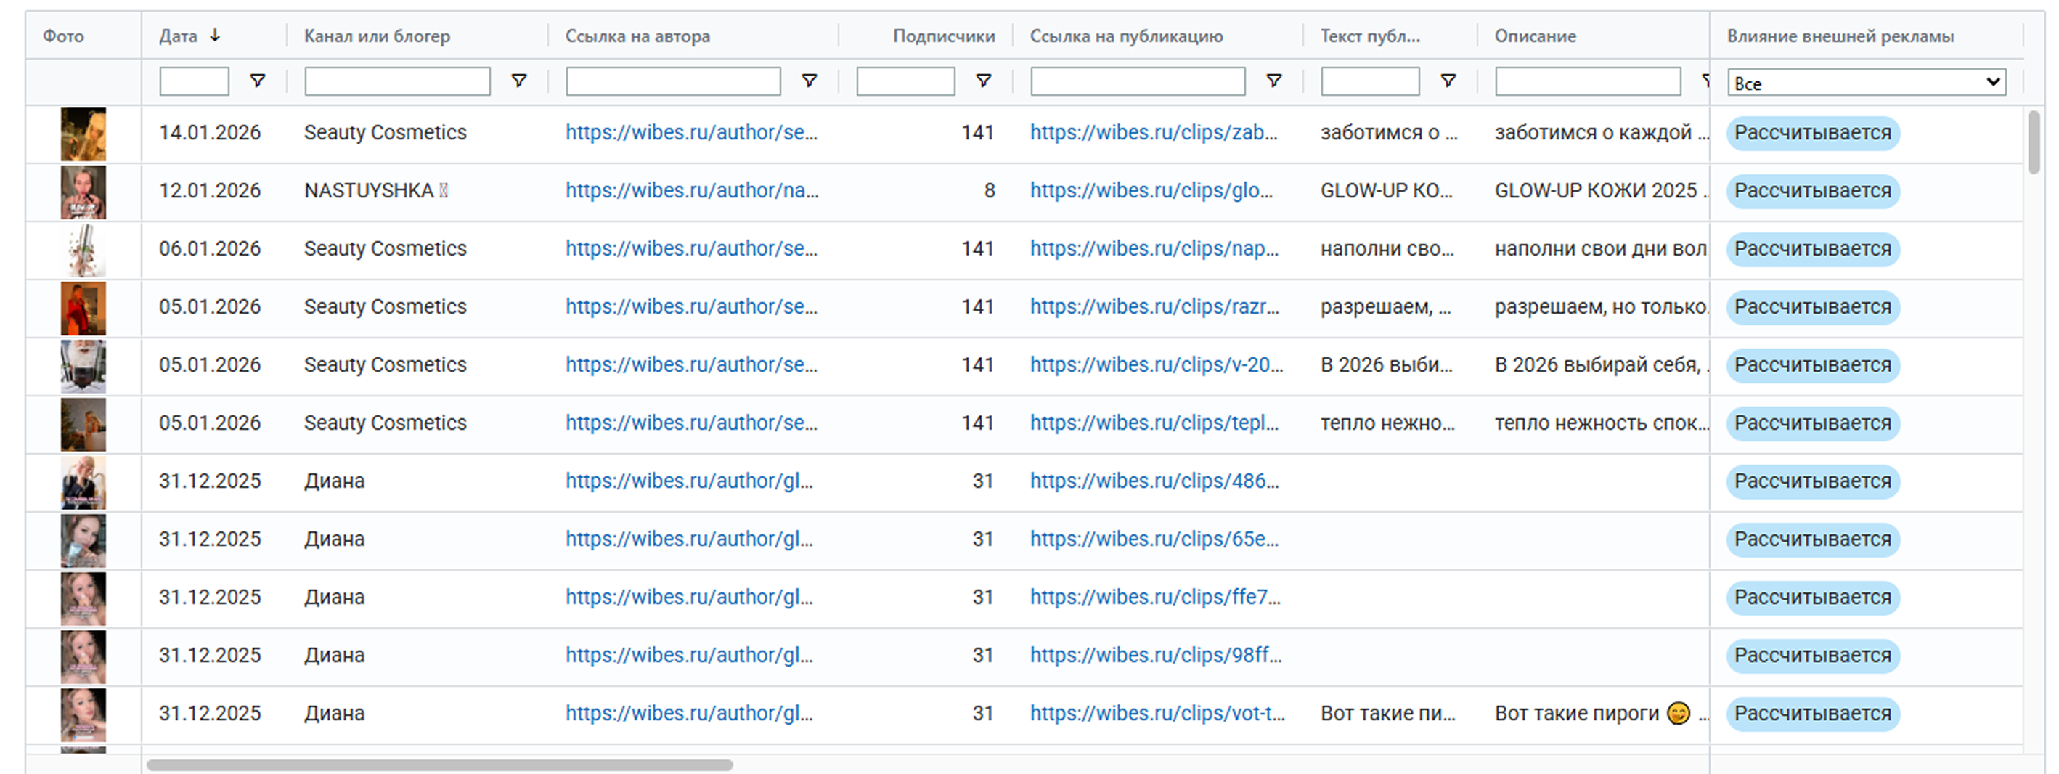Click the vertical scrollbar thumb
The image size is (2059, 774).
pos(2034,142)
